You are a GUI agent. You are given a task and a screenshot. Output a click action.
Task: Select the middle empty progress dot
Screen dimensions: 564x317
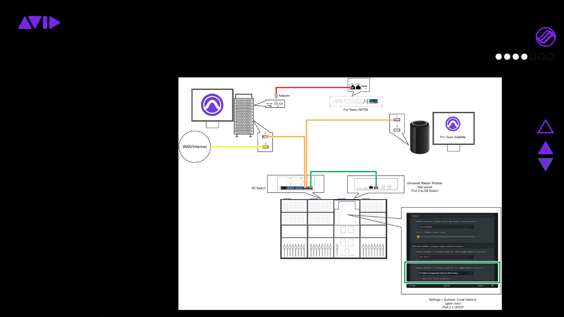click(541, 57)
